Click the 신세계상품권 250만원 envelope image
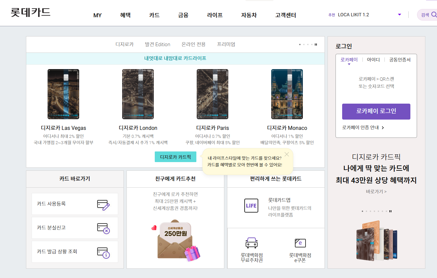Image resolution: width=437 pixels, height=278 pixels. click(175, 240)
